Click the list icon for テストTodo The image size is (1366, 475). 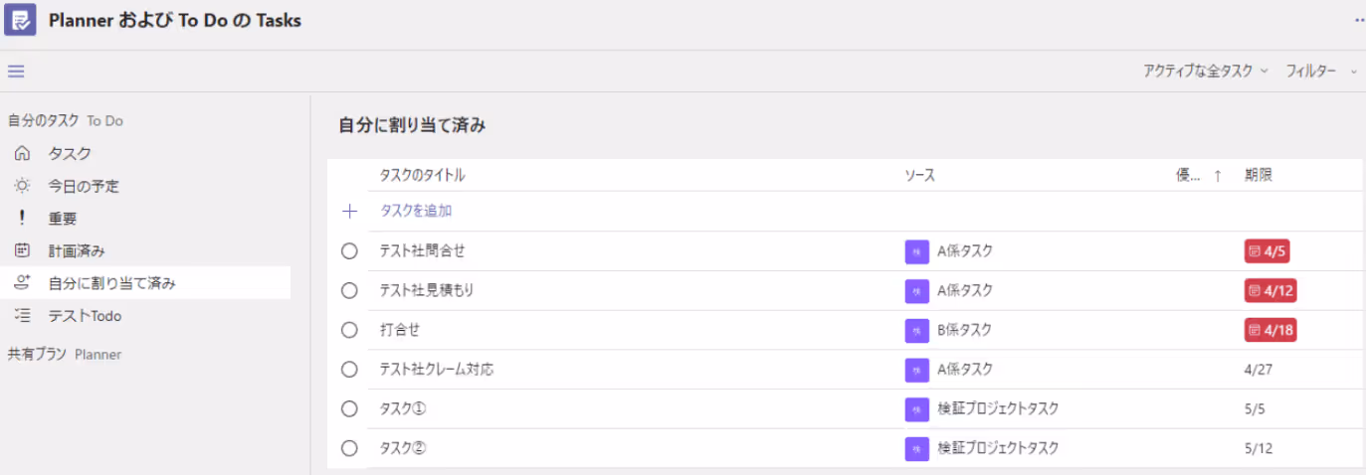pyautogui.click(x=22, y=315)
